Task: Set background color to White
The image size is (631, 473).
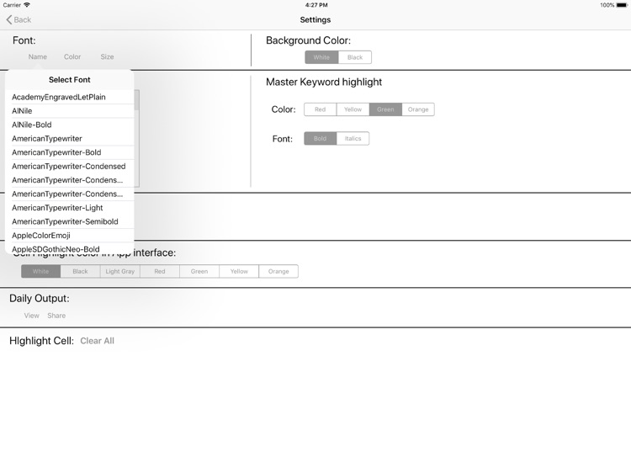Action: (x=321, y=57)
